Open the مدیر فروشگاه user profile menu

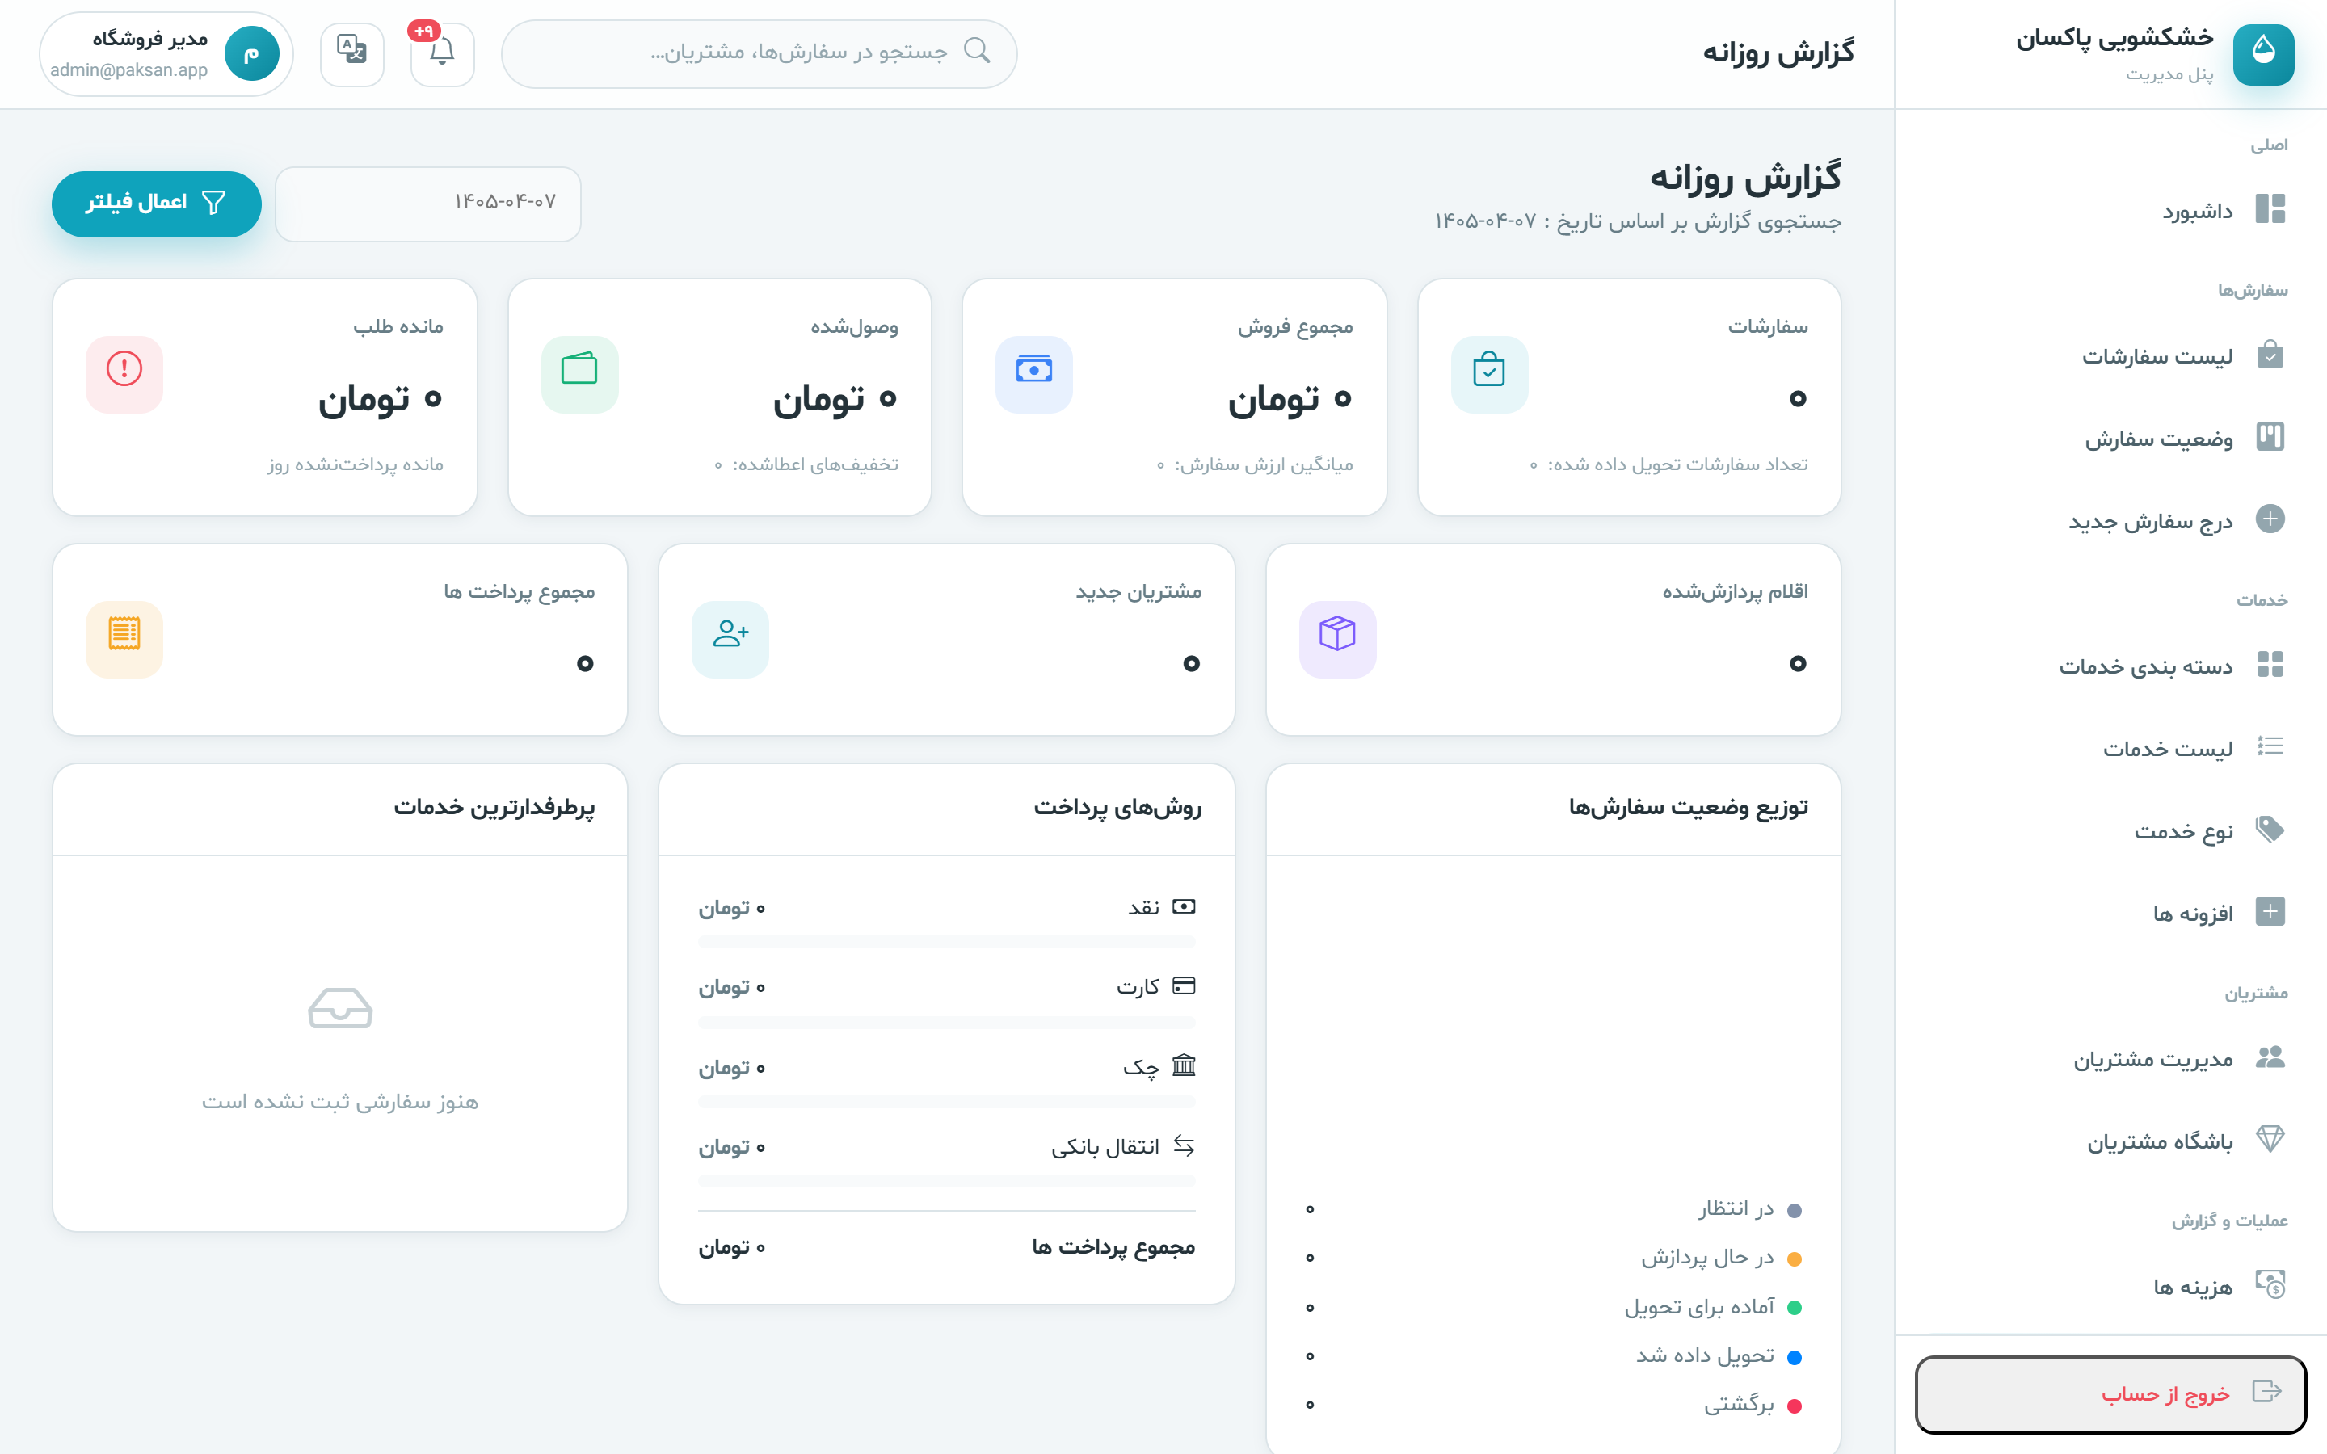pos(166,54)
